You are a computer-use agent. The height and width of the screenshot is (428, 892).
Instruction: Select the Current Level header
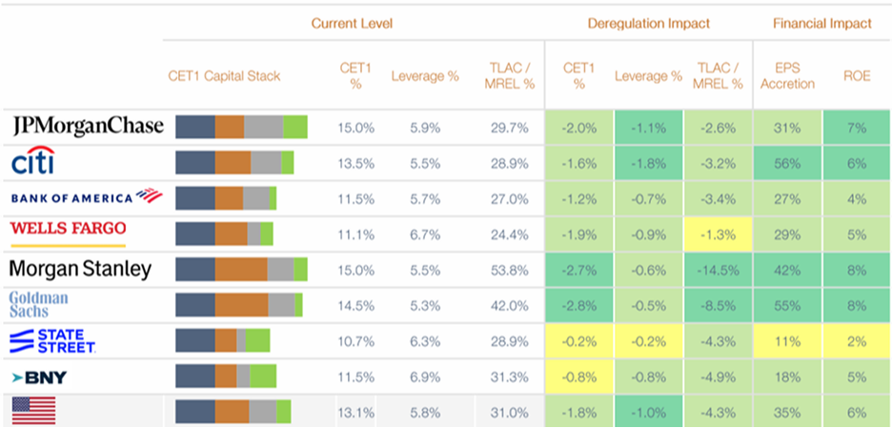coord(352,23)
